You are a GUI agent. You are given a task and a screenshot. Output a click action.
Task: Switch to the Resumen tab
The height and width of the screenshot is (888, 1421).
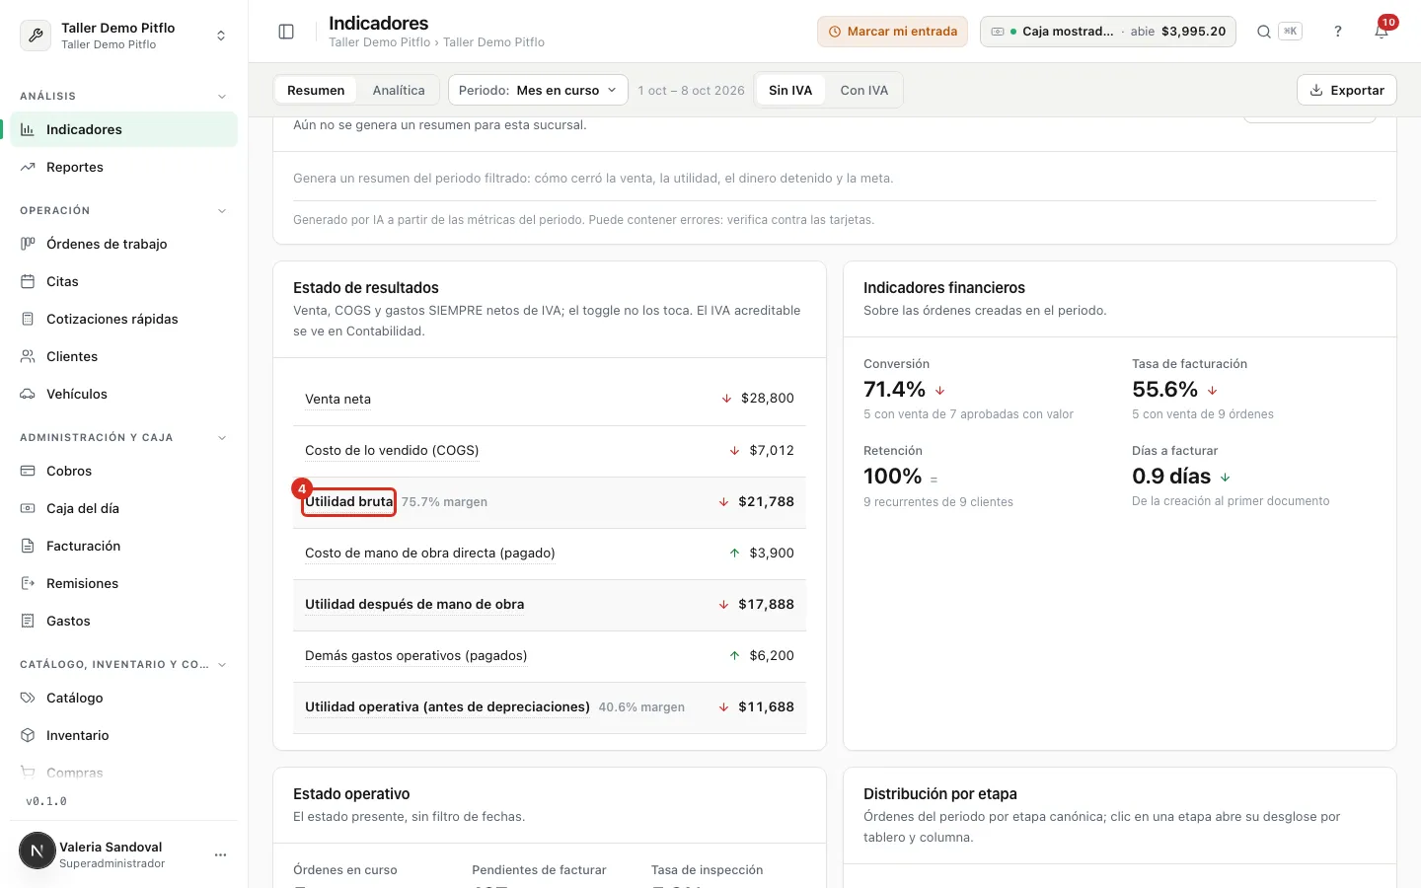[316, 90]
